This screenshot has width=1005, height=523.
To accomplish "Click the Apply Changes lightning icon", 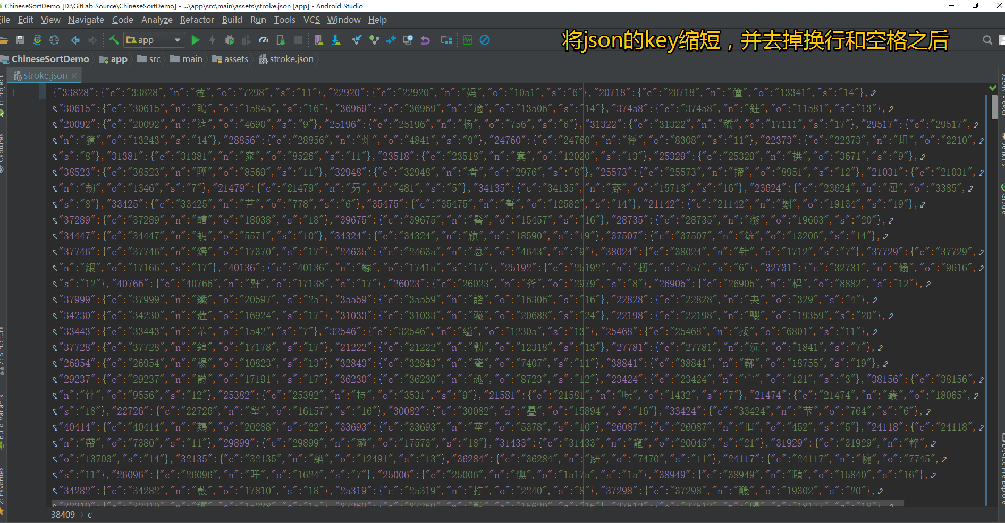I will [213, 40].
